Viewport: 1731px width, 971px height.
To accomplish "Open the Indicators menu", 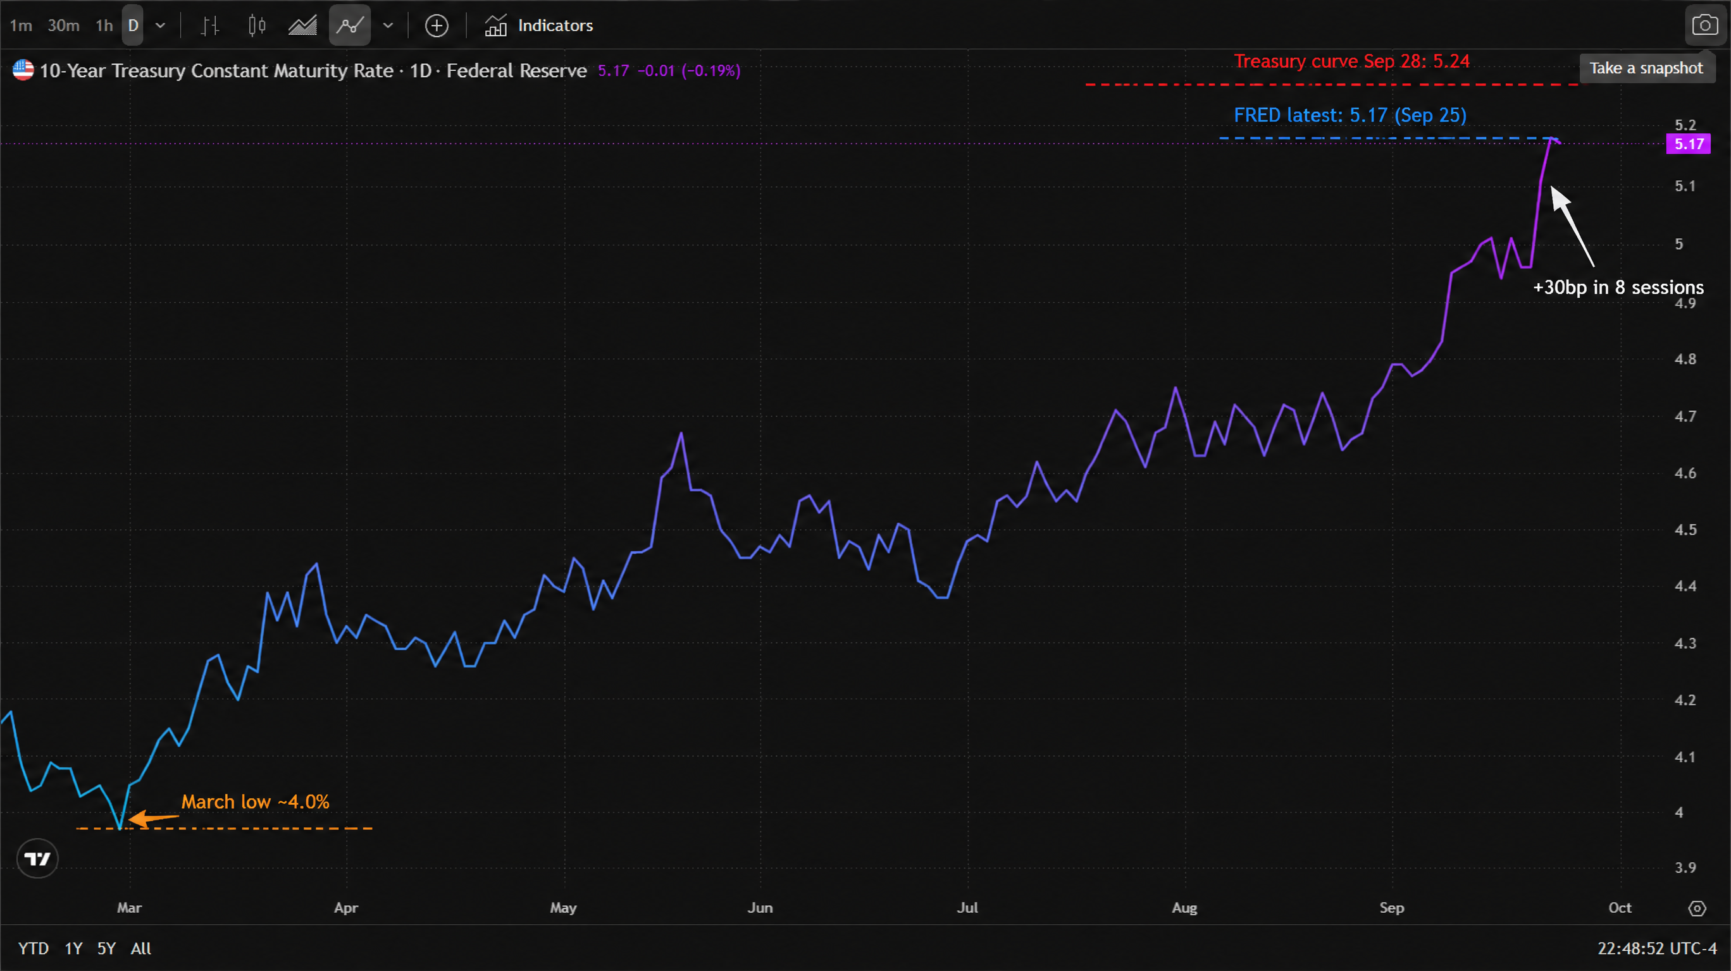I will (539, 25).
